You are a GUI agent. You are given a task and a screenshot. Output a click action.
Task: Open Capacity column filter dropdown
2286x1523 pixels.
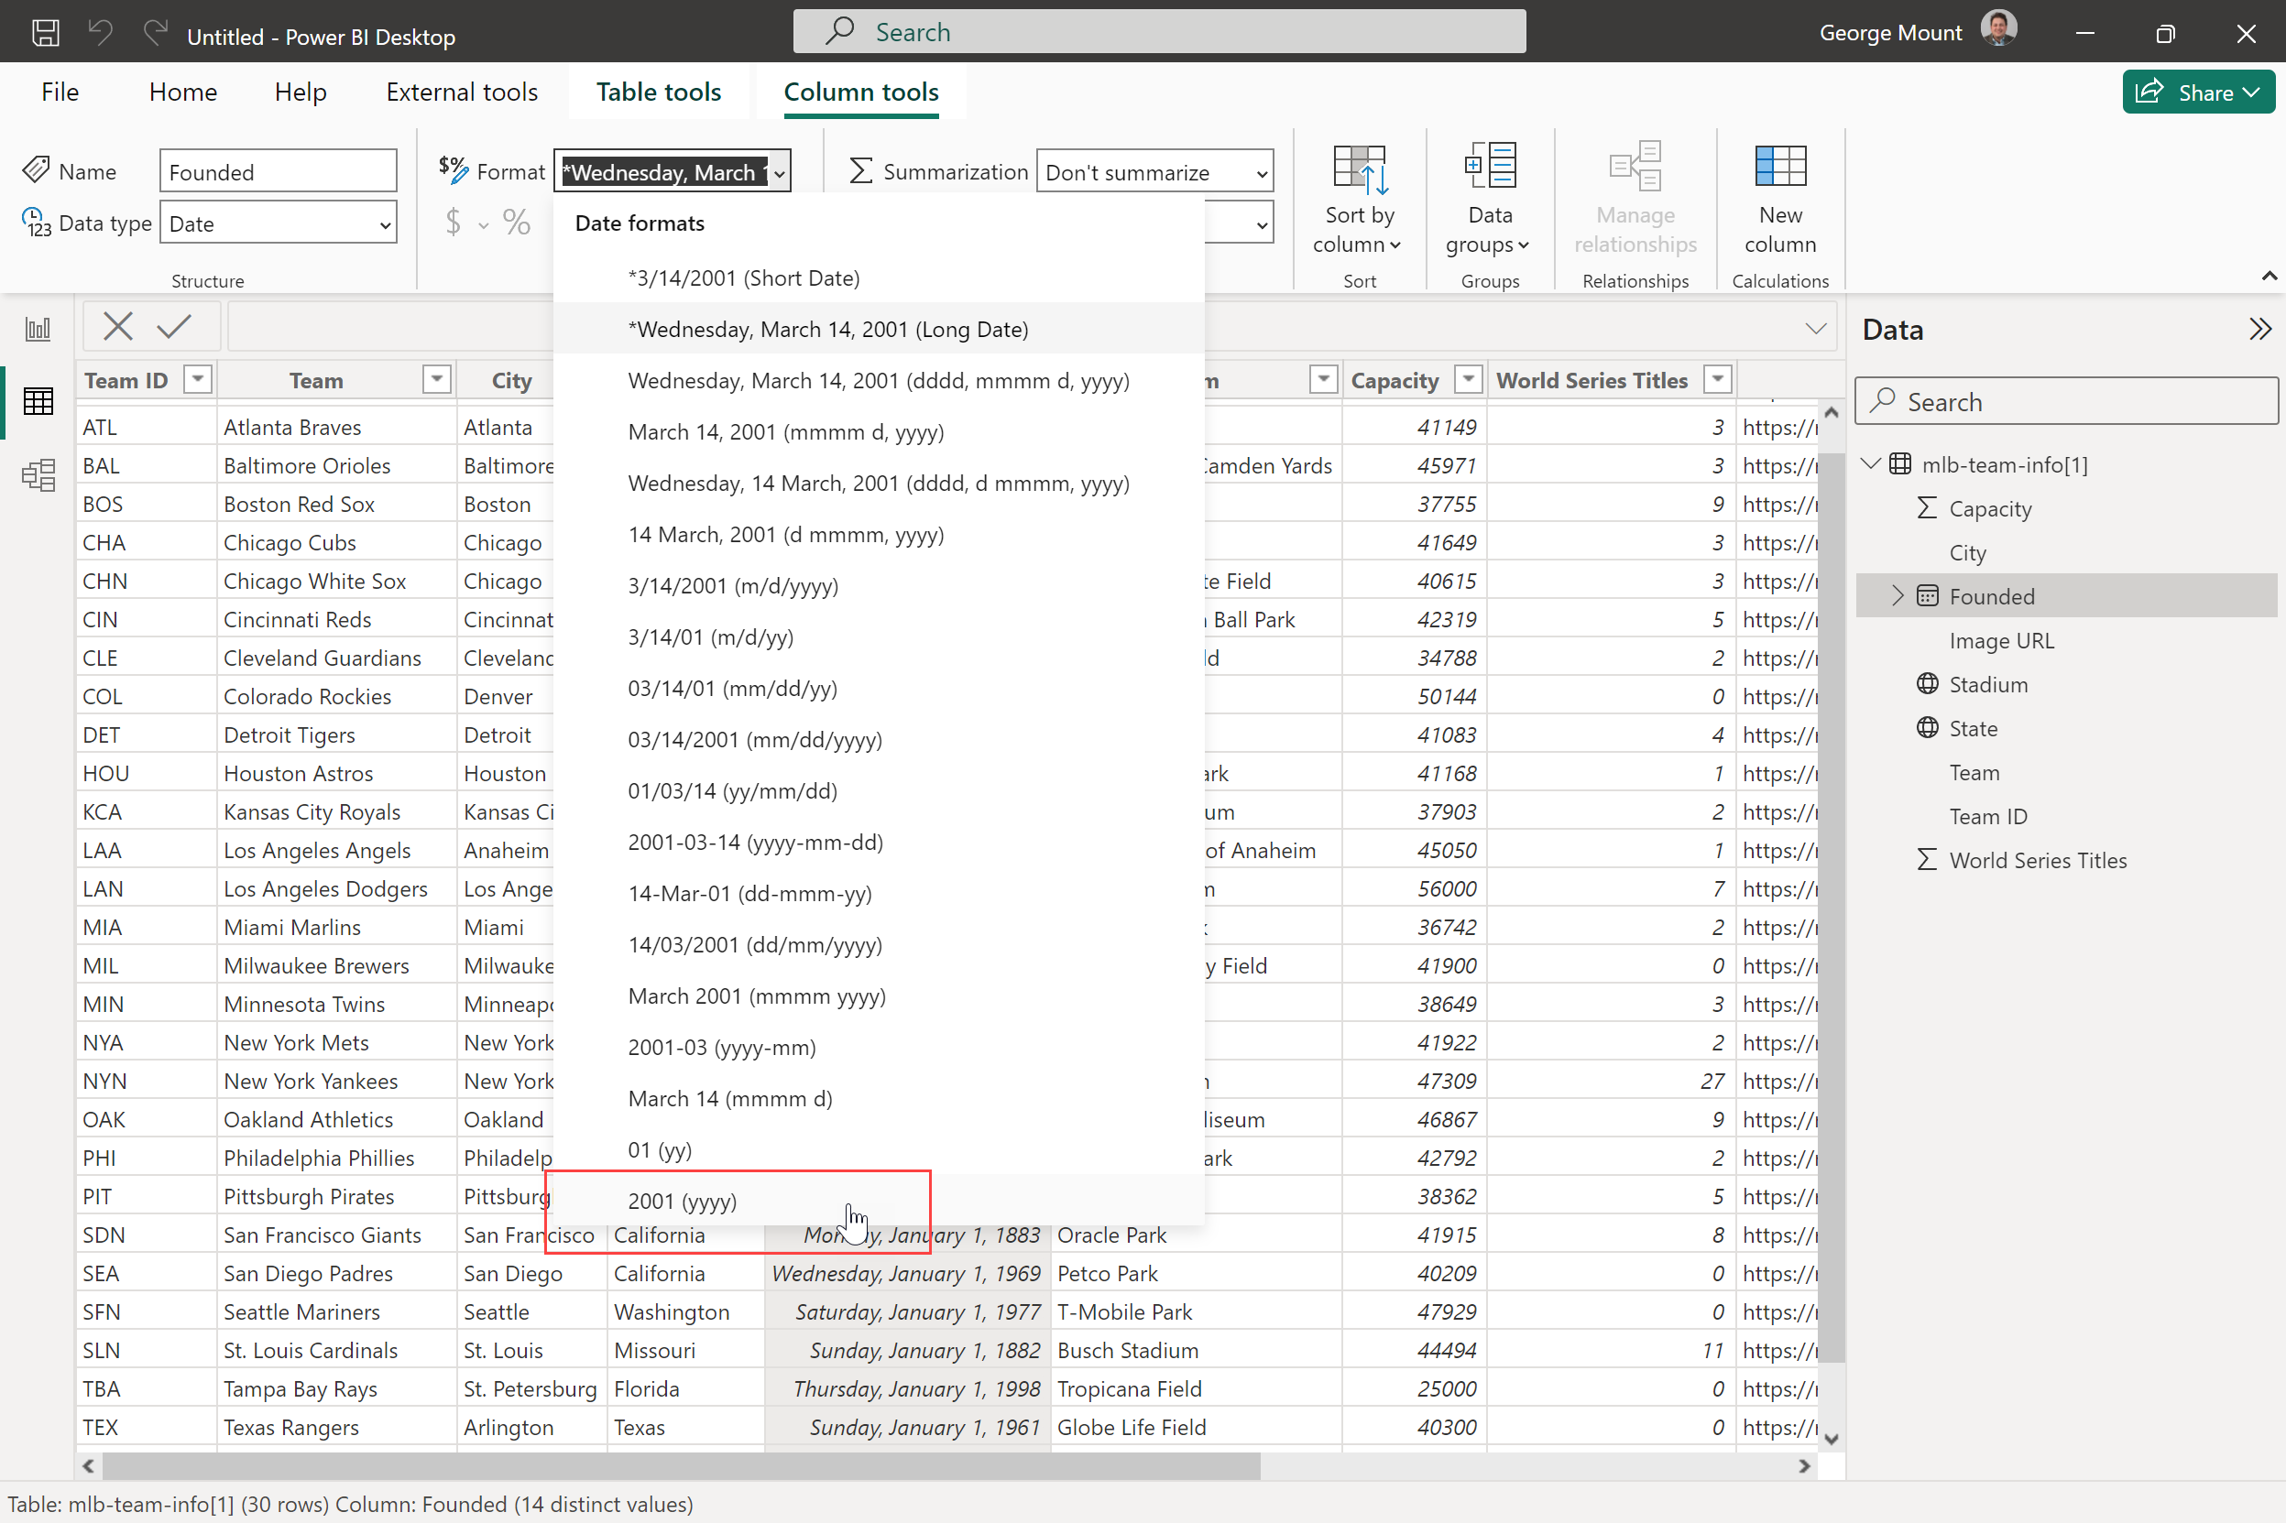pyautogui.click(x=1468, y=380)
